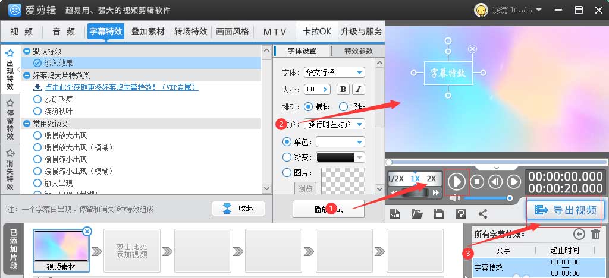Collapse the 常用缩放类 category
Viewport: 609px width, 278px height.
point(27,124)
